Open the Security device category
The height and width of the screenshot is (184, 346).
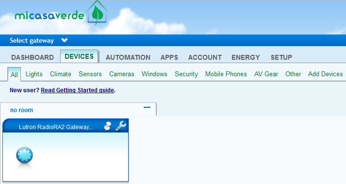186,74
